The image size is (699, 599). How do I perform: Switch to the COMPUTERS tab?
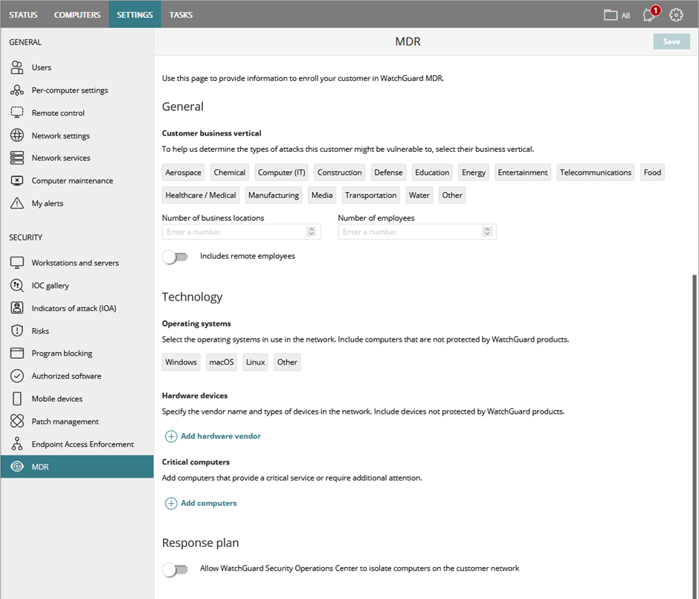(x=77, y=14)
